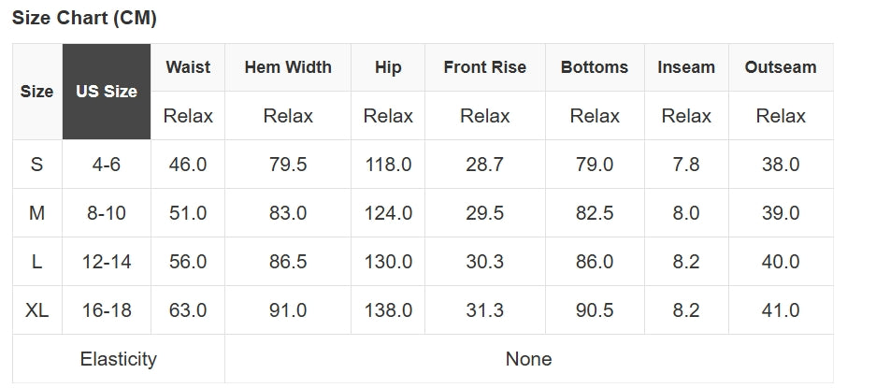Select the Waist column header
This screenshot has height=388, width=876.
coord(188,67)
